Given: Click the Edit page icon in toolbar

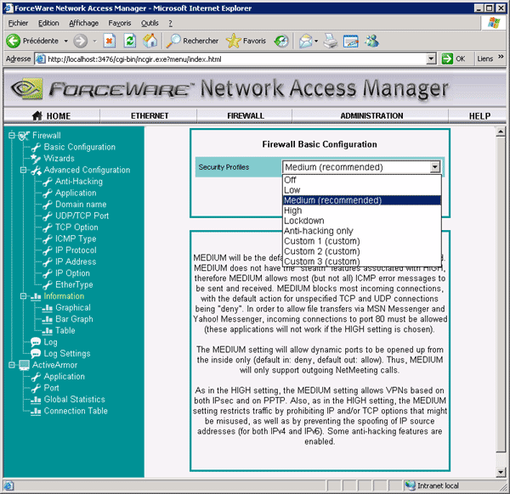Looking at the screenshot, I should pyautogui.click(x=351, y=41).
